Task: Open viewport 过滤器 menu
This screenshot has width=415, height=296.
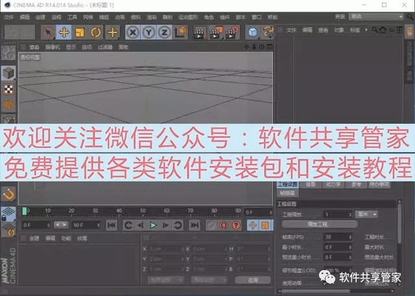Action: (x=105, y=47)
